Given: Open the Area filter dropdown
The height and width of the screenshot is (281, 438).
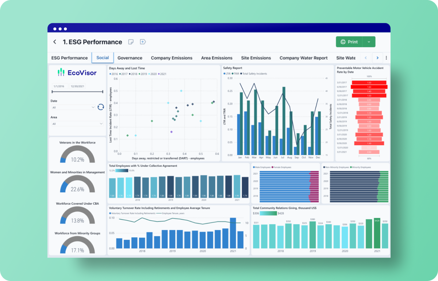Looking at the screenshot, I should click(x=77, y=124).
